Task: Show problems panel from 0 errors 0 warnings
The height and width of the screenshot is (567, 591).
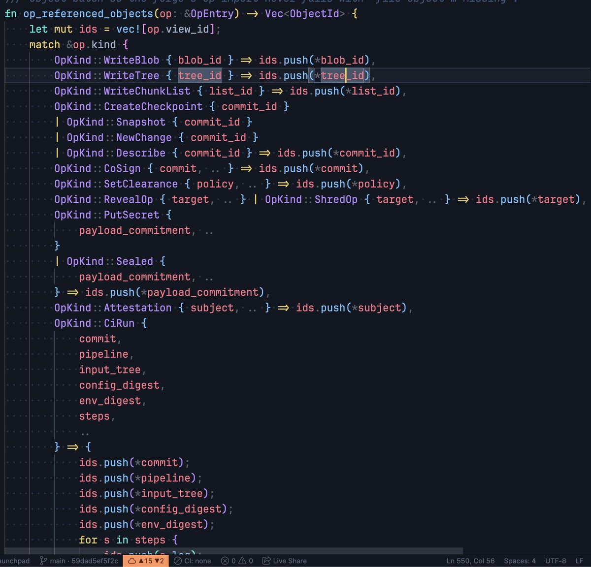Action: pyautogui.click(x=237, y=561)
